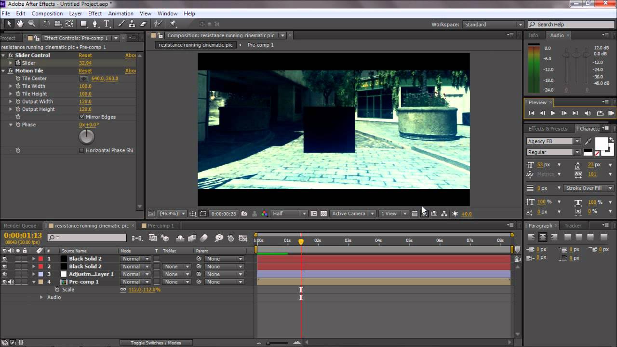Screen dimensions: 617x347
Task: Click Tile Width stopwatch icon
Action: tap(18, 86)
